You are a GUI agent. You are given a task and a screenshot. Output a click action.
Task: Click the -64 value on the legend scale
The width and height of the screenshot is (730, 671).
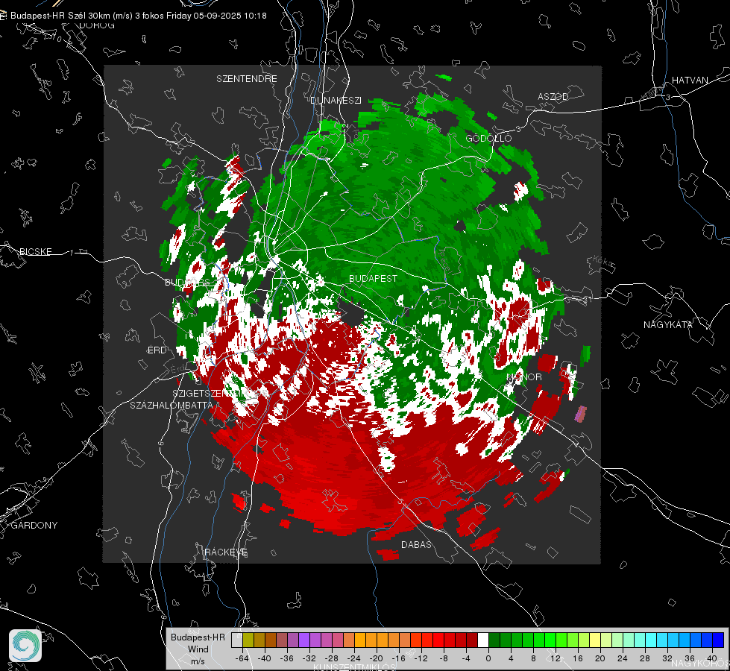(242, 658)
